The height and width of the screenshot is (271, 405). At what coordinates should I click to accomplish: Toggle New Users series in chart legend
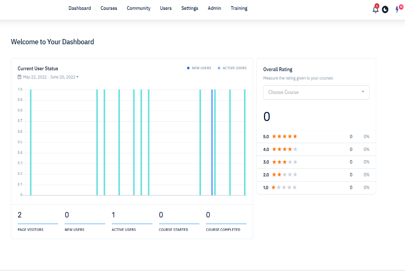(x=199, y=68)
